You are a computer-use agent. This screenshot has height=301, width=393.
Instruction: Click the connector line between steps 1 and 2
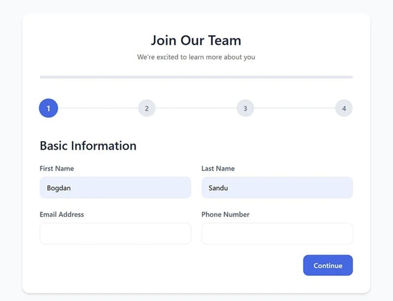pyautogui.click(x=98, y=108)
